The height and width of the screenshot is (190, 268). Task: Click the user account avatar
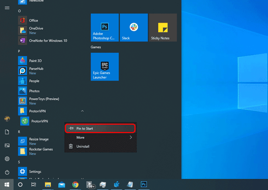7,118
